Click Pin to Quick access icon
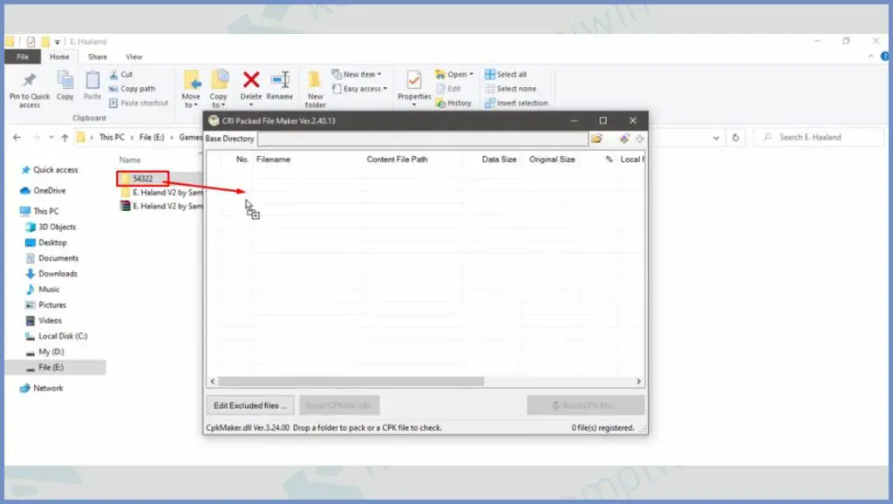Viewport: 893px width, 504px height. click(x=30, y=81)
